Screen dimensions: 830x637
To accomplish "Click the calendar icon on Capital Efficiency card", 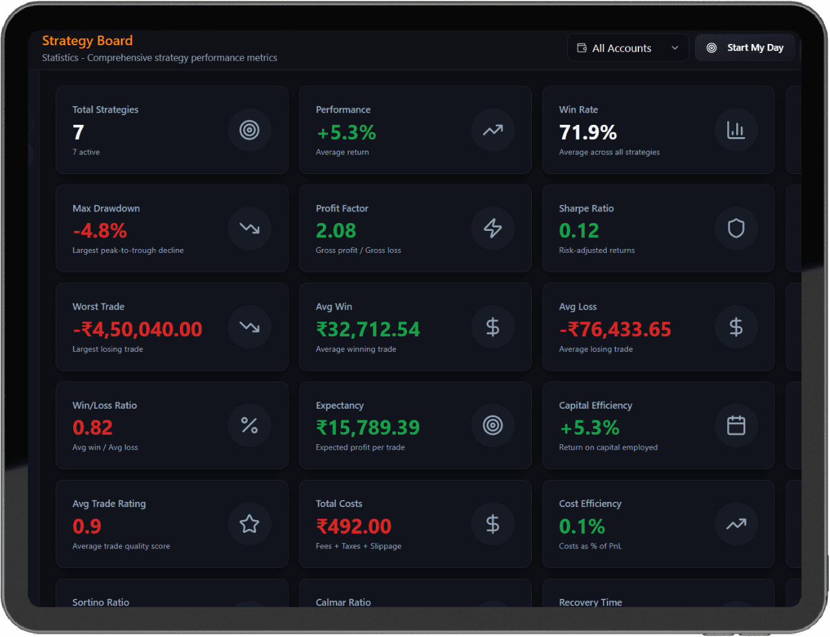I will click(736, 425).
